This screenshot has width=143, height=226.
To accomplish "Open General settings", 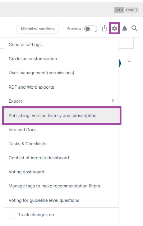I will (61, 45).
